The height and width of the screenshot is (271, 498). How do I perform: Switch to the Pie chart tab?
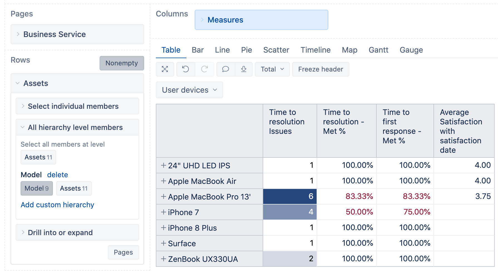[246, 50]
